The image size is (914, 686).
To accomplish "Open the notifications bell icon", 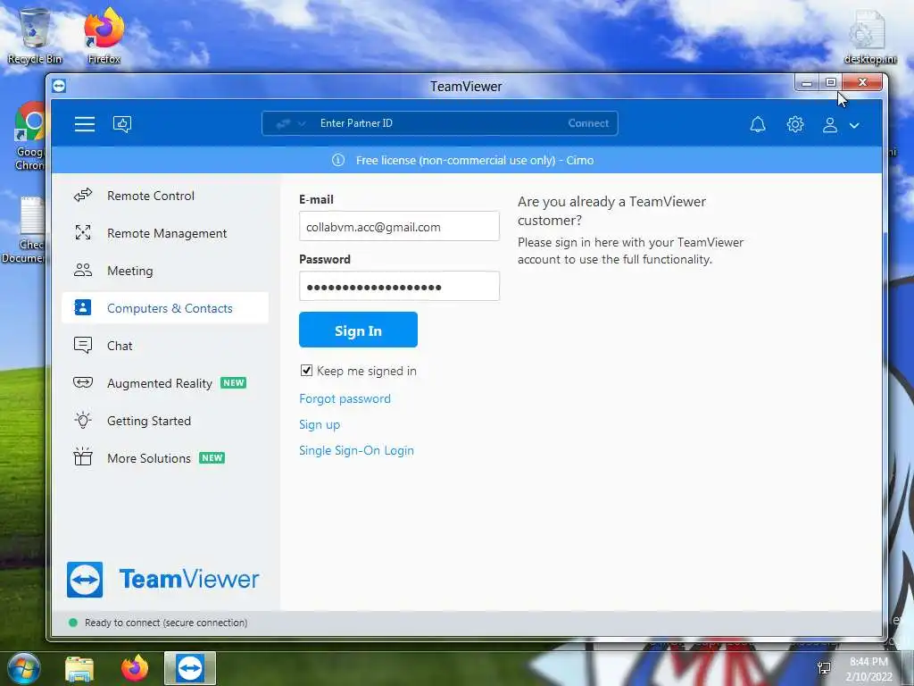I will pyautogui.click(x=757, y=124).
